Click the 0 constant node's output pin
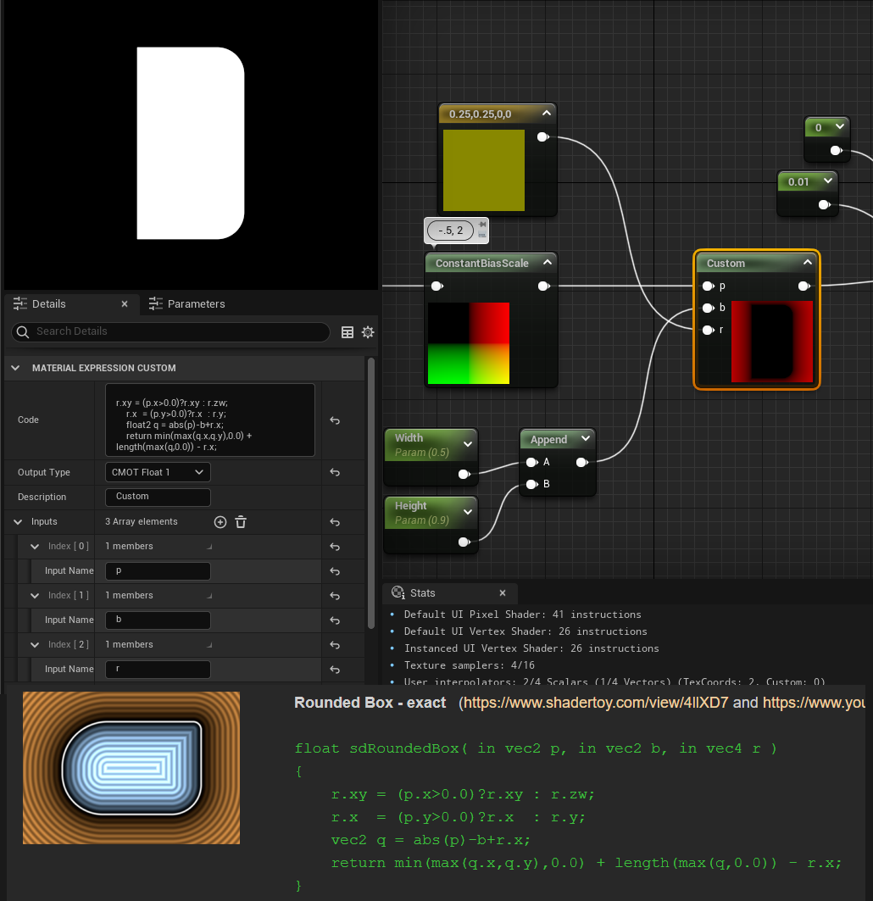Viewport: 873px width, 901px height. pos(837,151)
